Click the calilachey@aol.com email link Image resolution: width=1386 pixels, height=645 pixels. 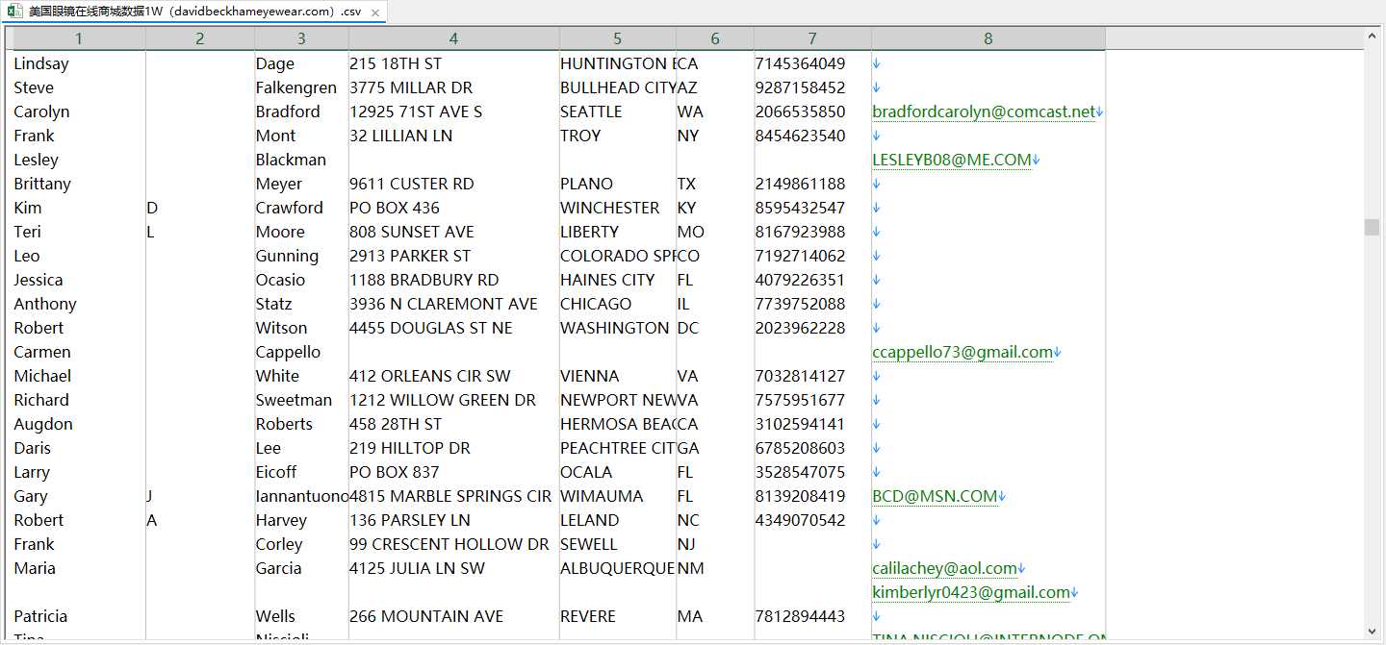click(x=944, y=568)
